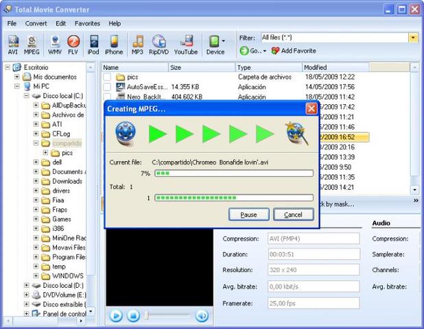Screen dimensions: 424x329
Task: Select the AVI conversion format icon
Action: point(13,45)
